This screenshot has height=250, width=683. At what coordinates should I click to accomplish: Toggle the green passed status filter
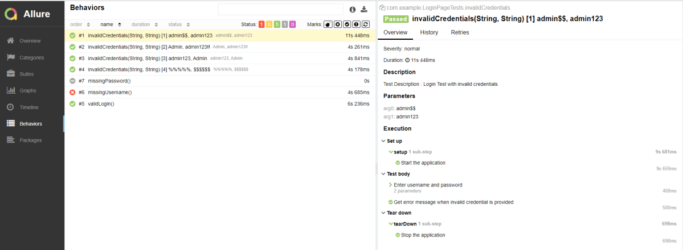click(x=277, y=24)
